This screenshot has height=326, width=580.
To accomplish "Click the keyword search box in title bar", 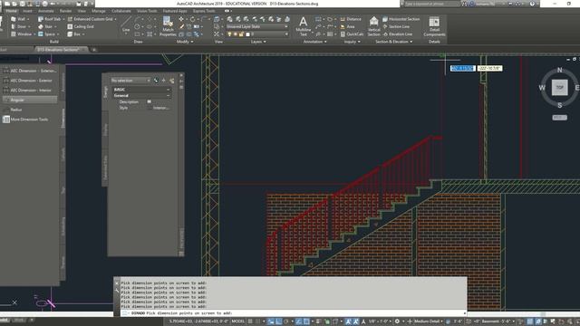I will (431, 4).
